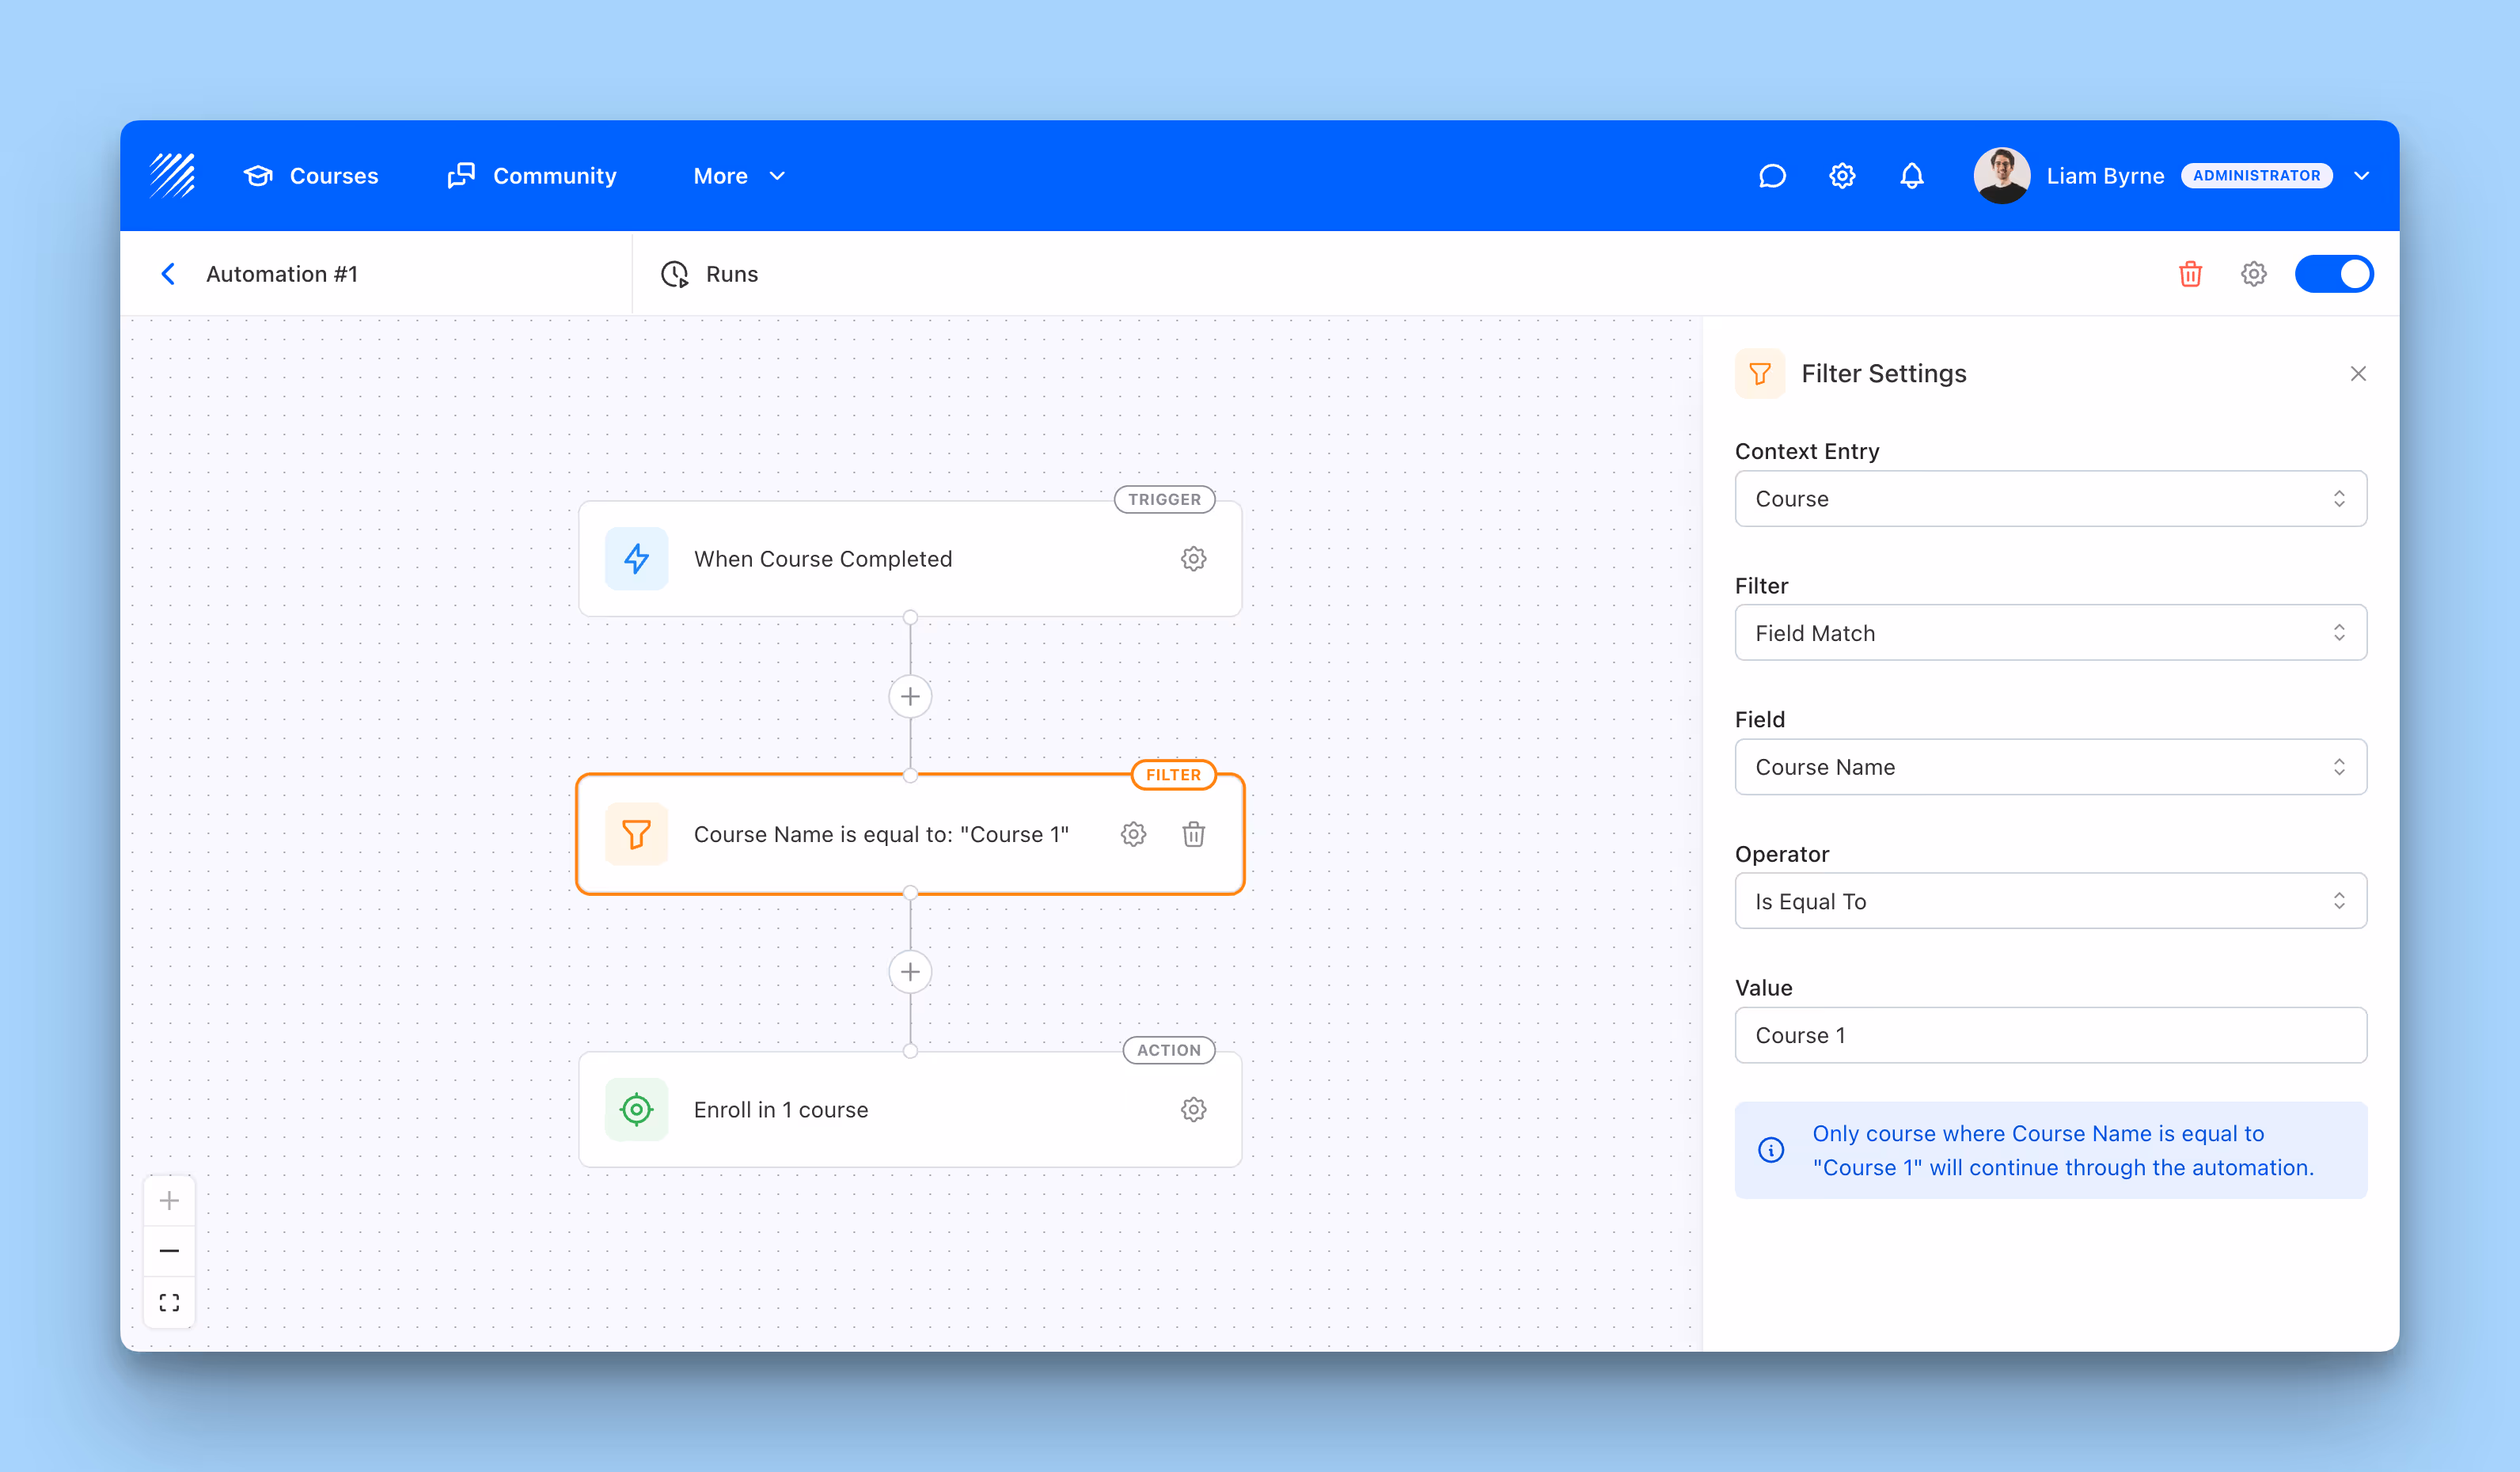
Task: Open the Context Entry Course dropdown
Action: pos(2050,499)
